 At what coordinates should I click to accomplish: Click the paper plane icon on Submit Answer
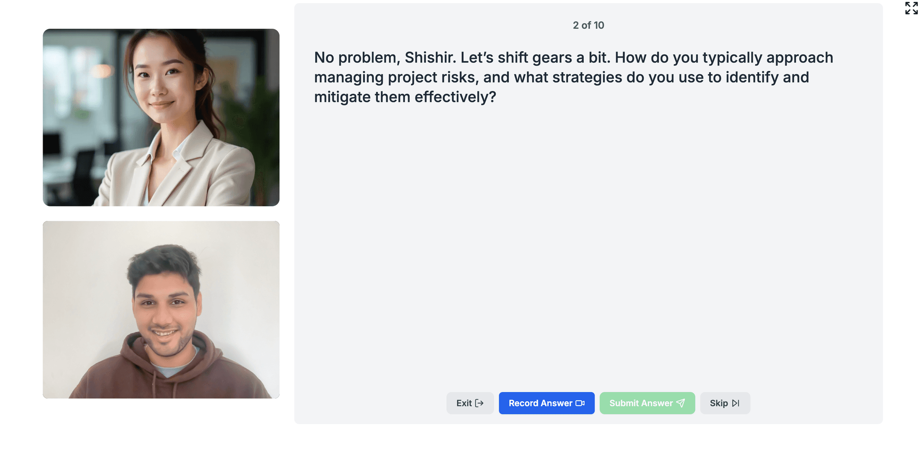pos(681,403)
